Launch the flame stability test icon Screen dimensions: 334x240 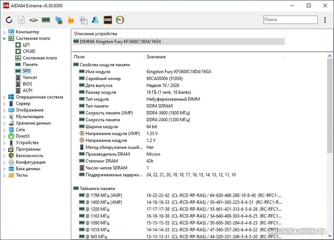click(71, 20)
